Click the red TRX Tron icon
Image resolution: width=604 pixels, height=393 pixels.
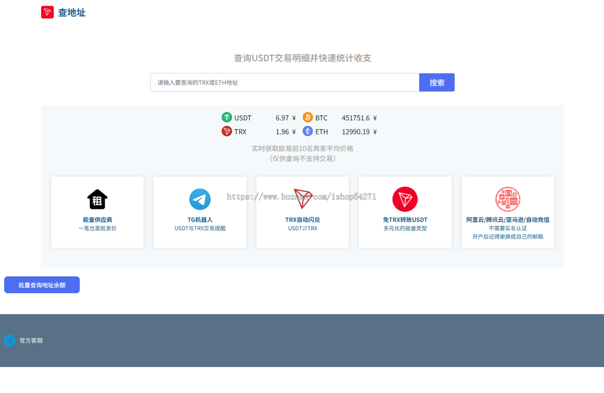pos(226,131)
